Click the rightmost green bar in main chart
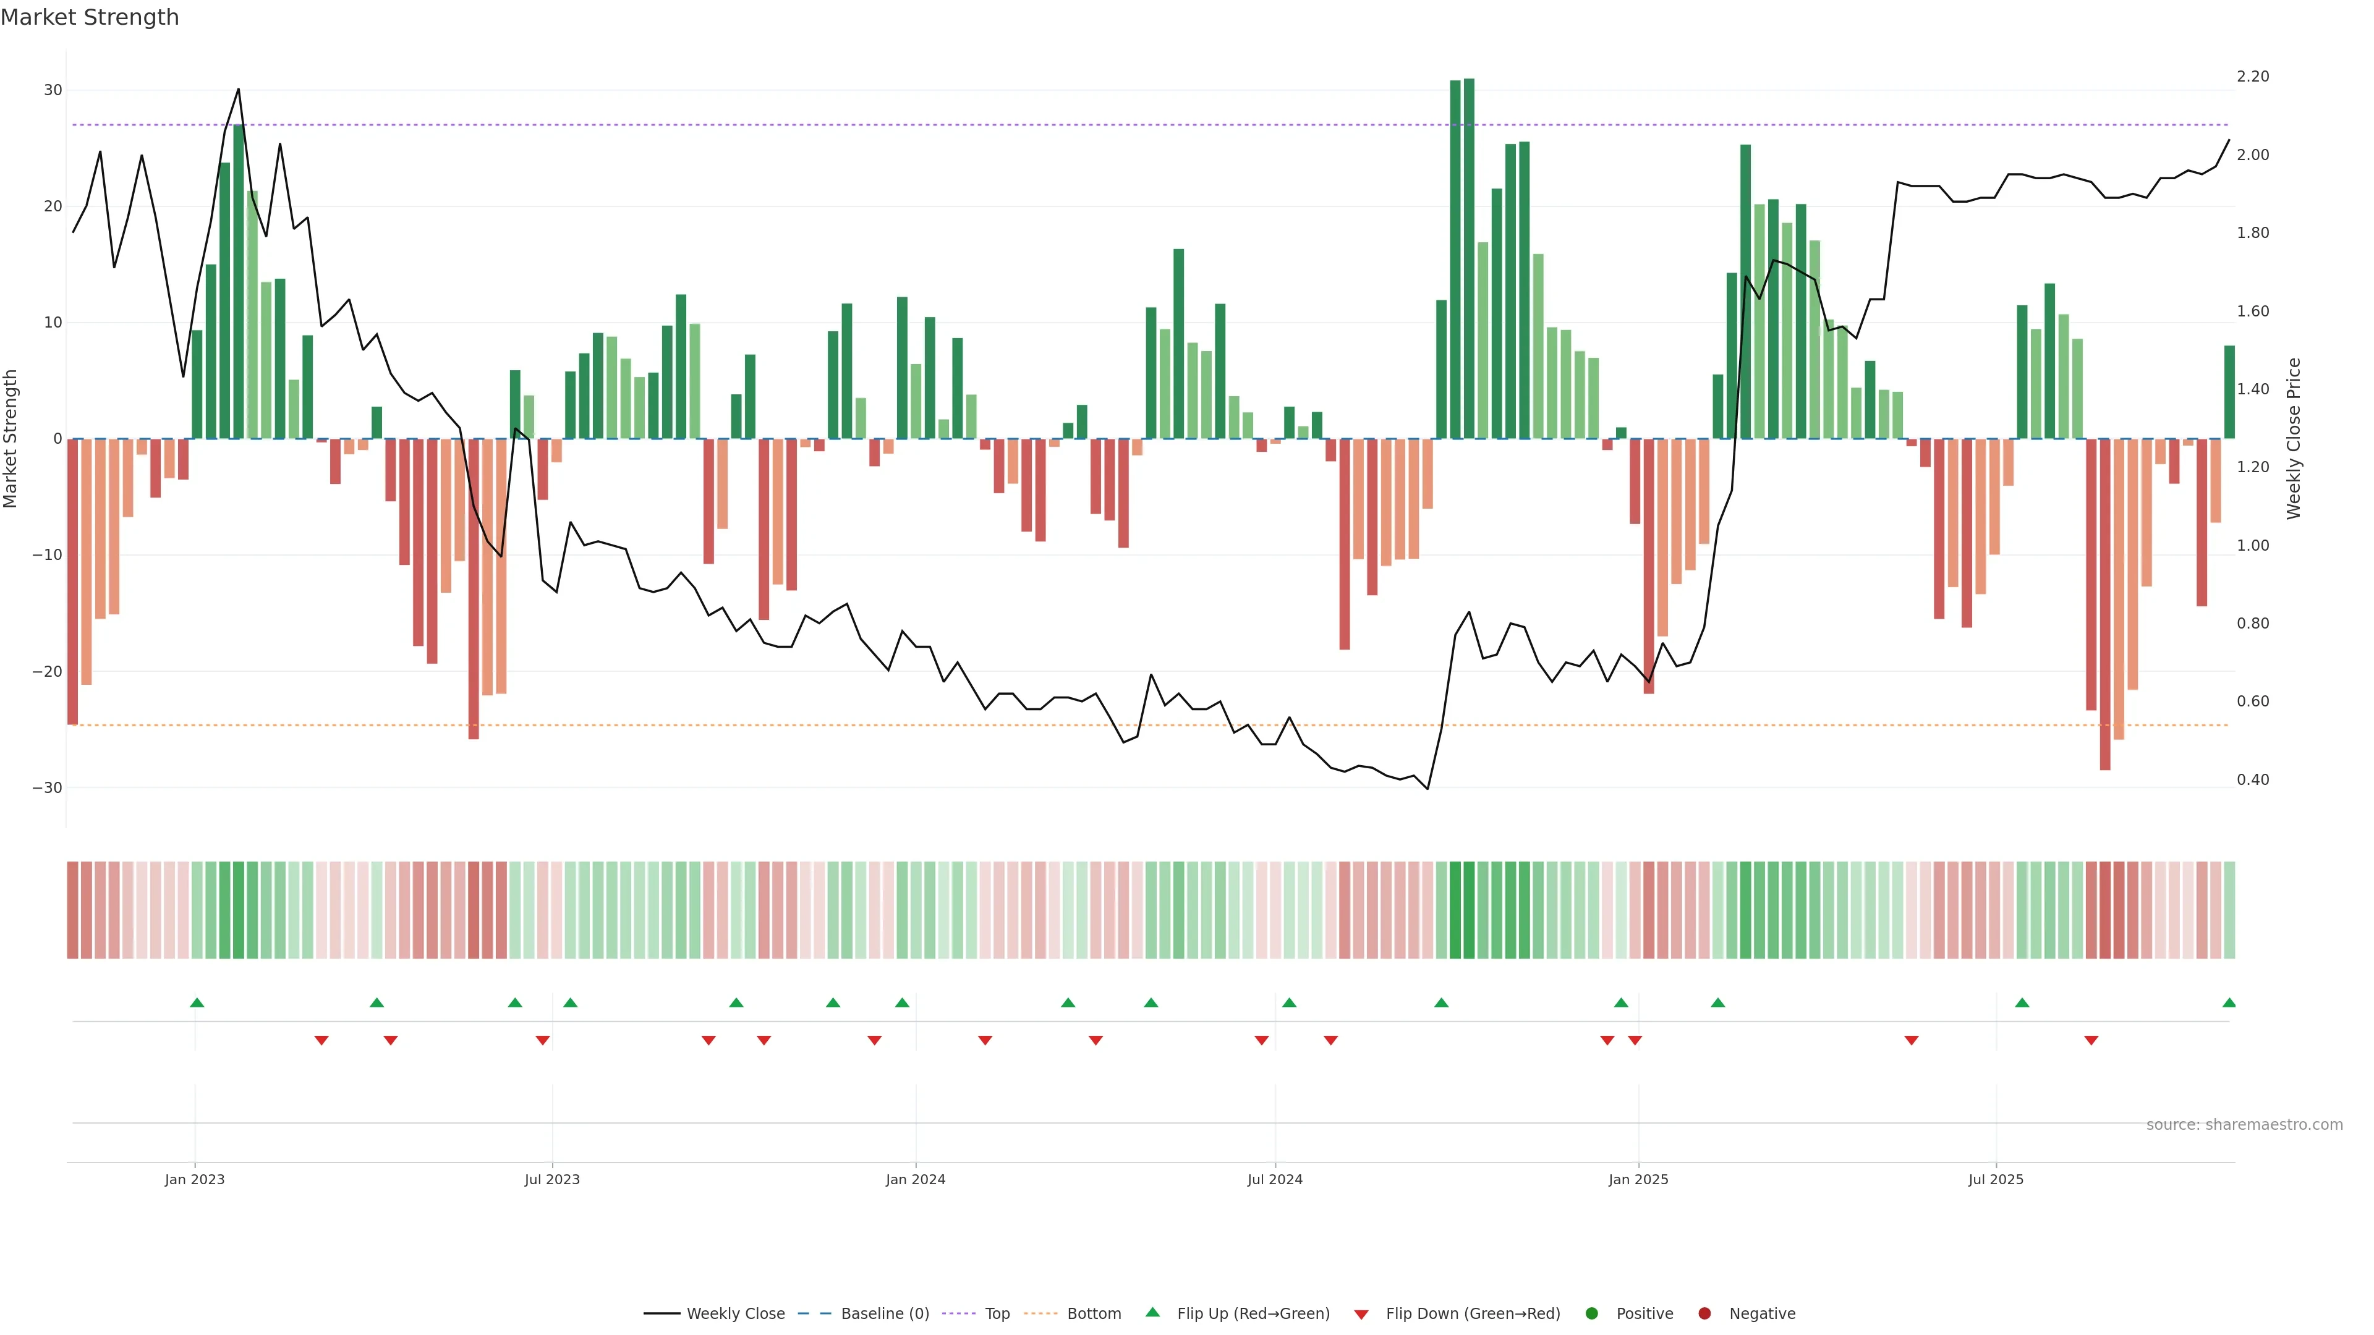2374x1335 pixels. [x=2229, y=392]
